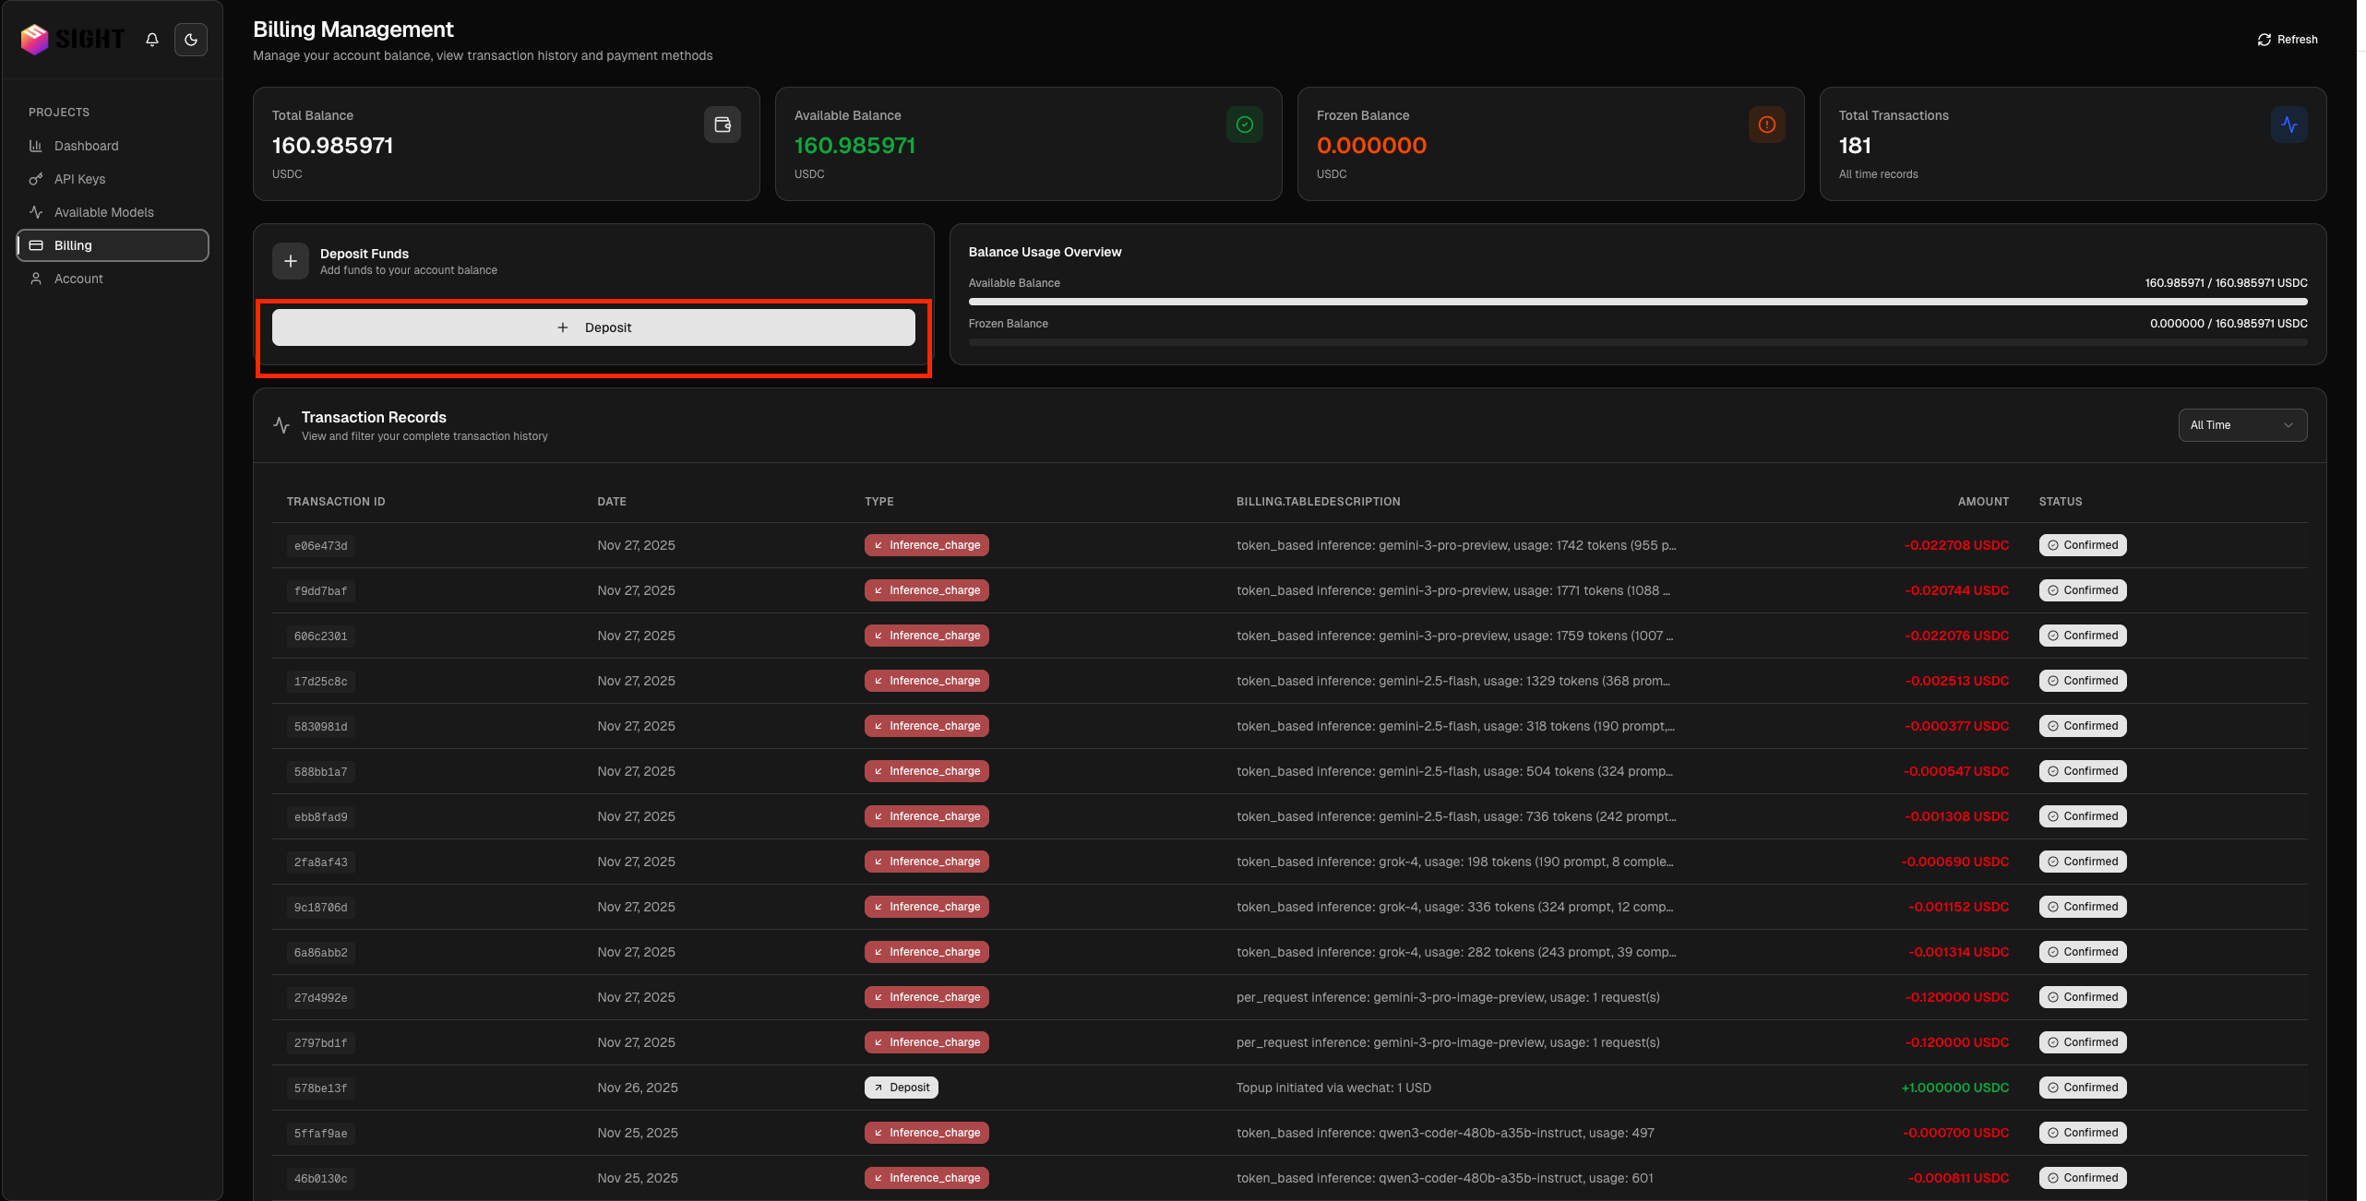Open Dashboard in sidebar
This screenshot has height=1201, width=2366.
tap(86, 146)
